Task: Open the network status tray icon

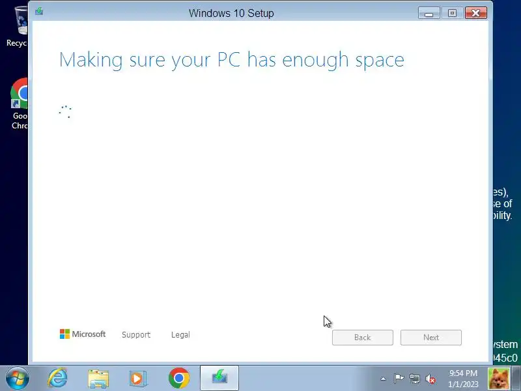Action: (415, 379)
